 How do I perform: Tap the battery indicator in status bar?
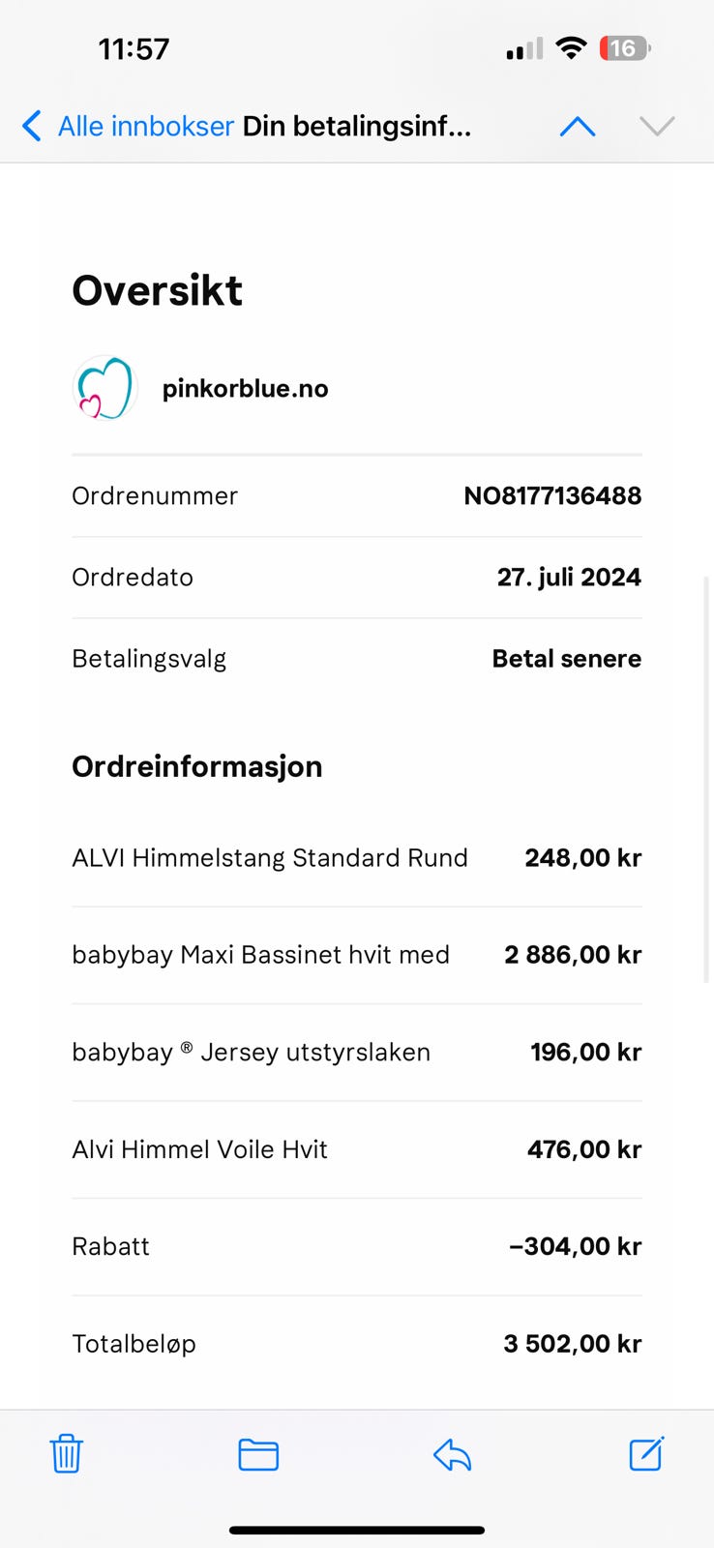click(624, 48)
